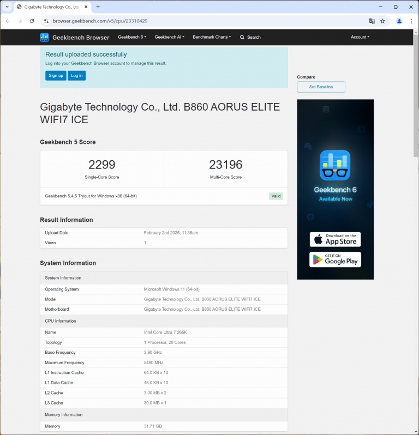Click the Valid badge
The width and height of the screenshot is (419, 435).
(276, 196)
